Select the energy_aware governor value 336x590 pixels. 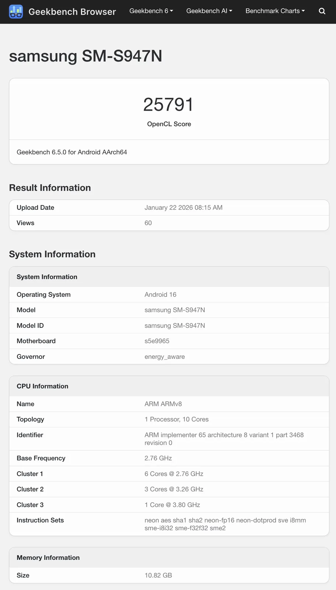pyautogui.click(x=164, y=357)
